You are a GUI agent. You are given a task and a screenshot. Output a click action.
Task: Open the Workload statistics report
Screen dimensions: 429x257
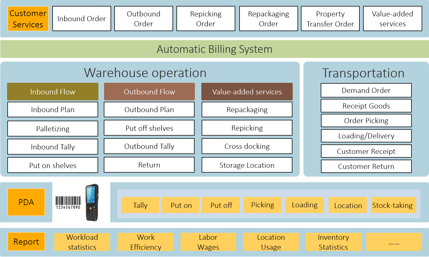click(82, 242)
